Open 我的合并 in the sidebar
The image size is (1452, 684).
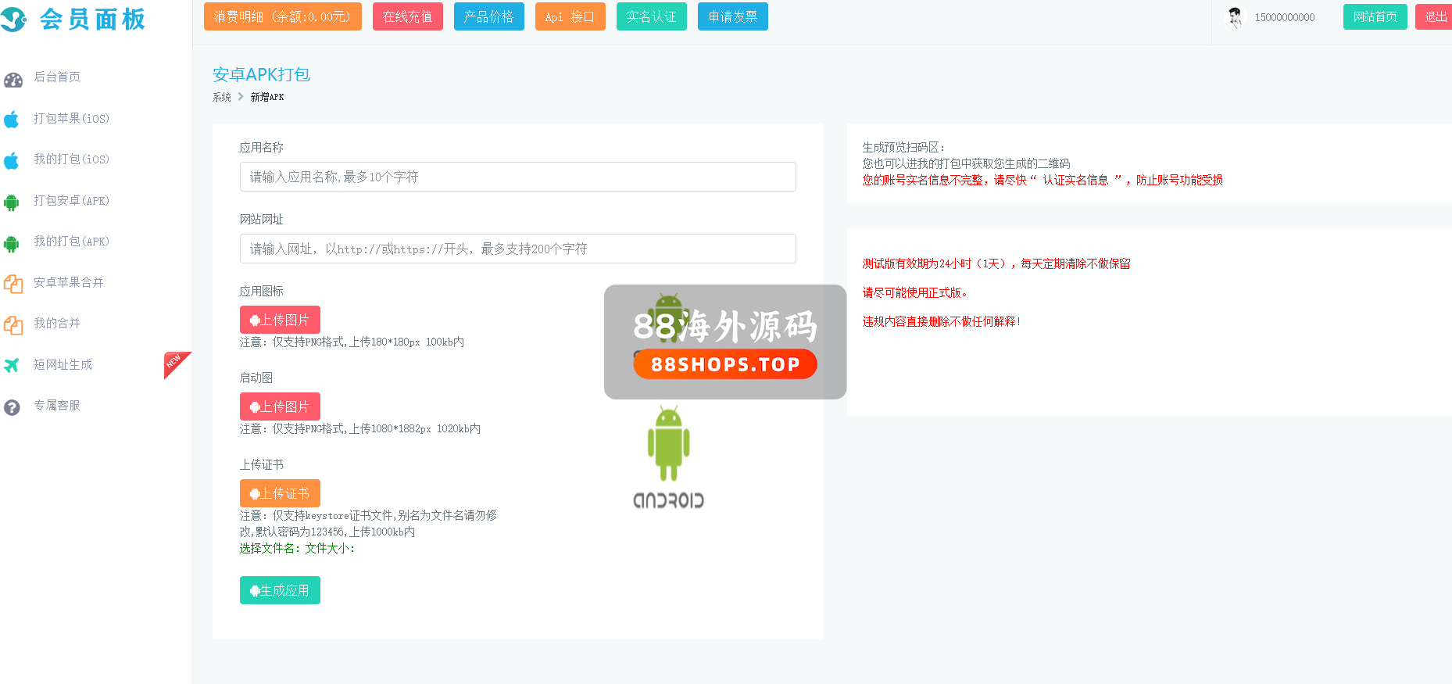(x=57, y=324)
